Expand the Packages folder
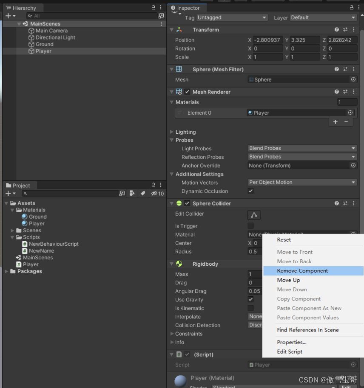Screen dimensions: 364x388 (x=6, y=271)
